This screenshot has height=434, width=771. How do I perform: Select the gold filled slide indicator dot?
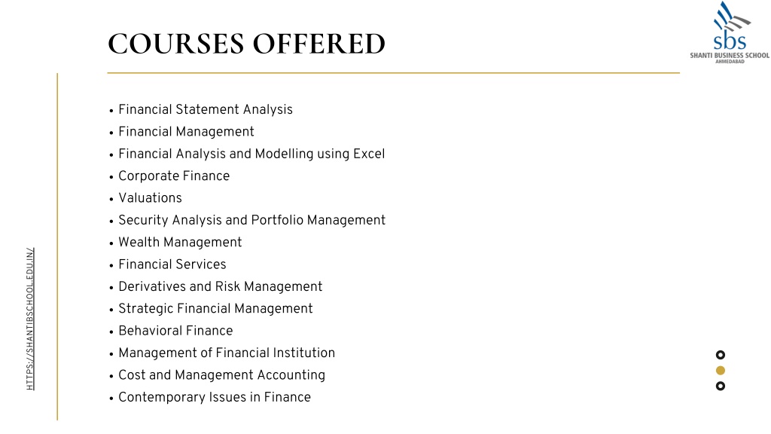tap(721, 371)
